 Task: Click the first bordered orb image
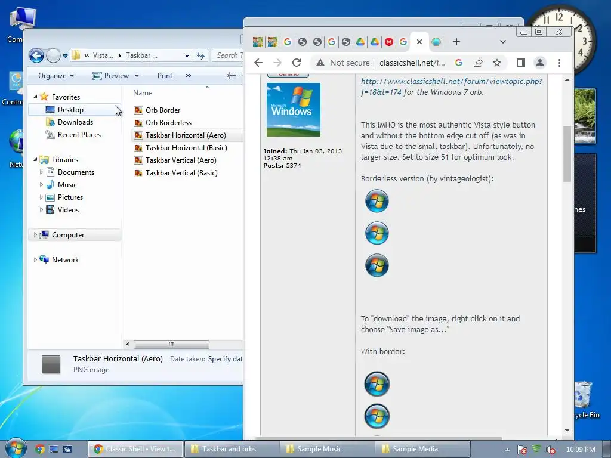(377, 384)
